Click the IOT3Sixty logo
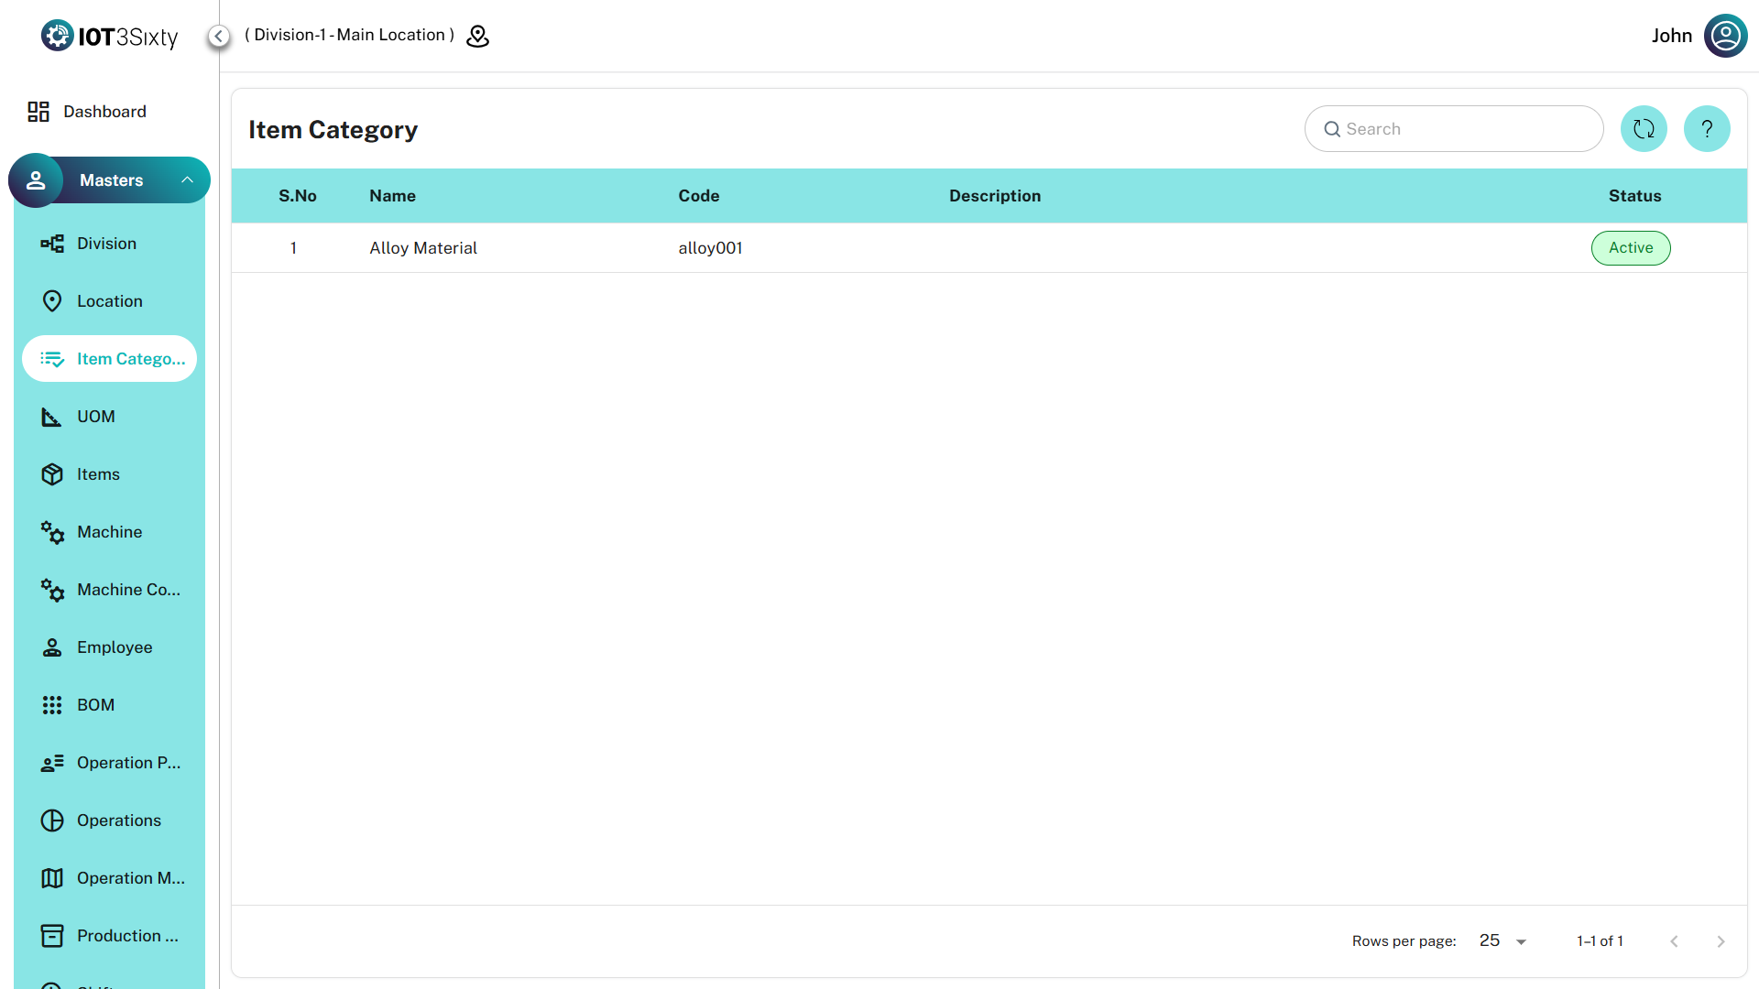Viewport: 1759px width, 989px height. [x=110, y=36]
